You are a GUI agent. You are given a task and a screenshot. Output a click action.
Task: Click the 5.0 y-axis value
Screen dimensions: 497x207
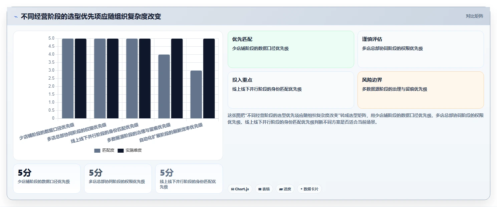coord(51,38)
